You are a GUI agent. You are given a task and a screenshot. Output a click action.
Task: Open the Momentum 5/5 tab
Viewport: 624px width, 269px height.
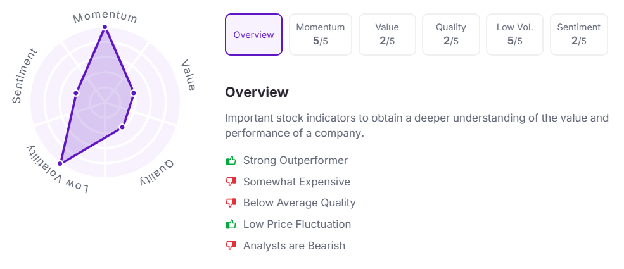tap(321, 35)
